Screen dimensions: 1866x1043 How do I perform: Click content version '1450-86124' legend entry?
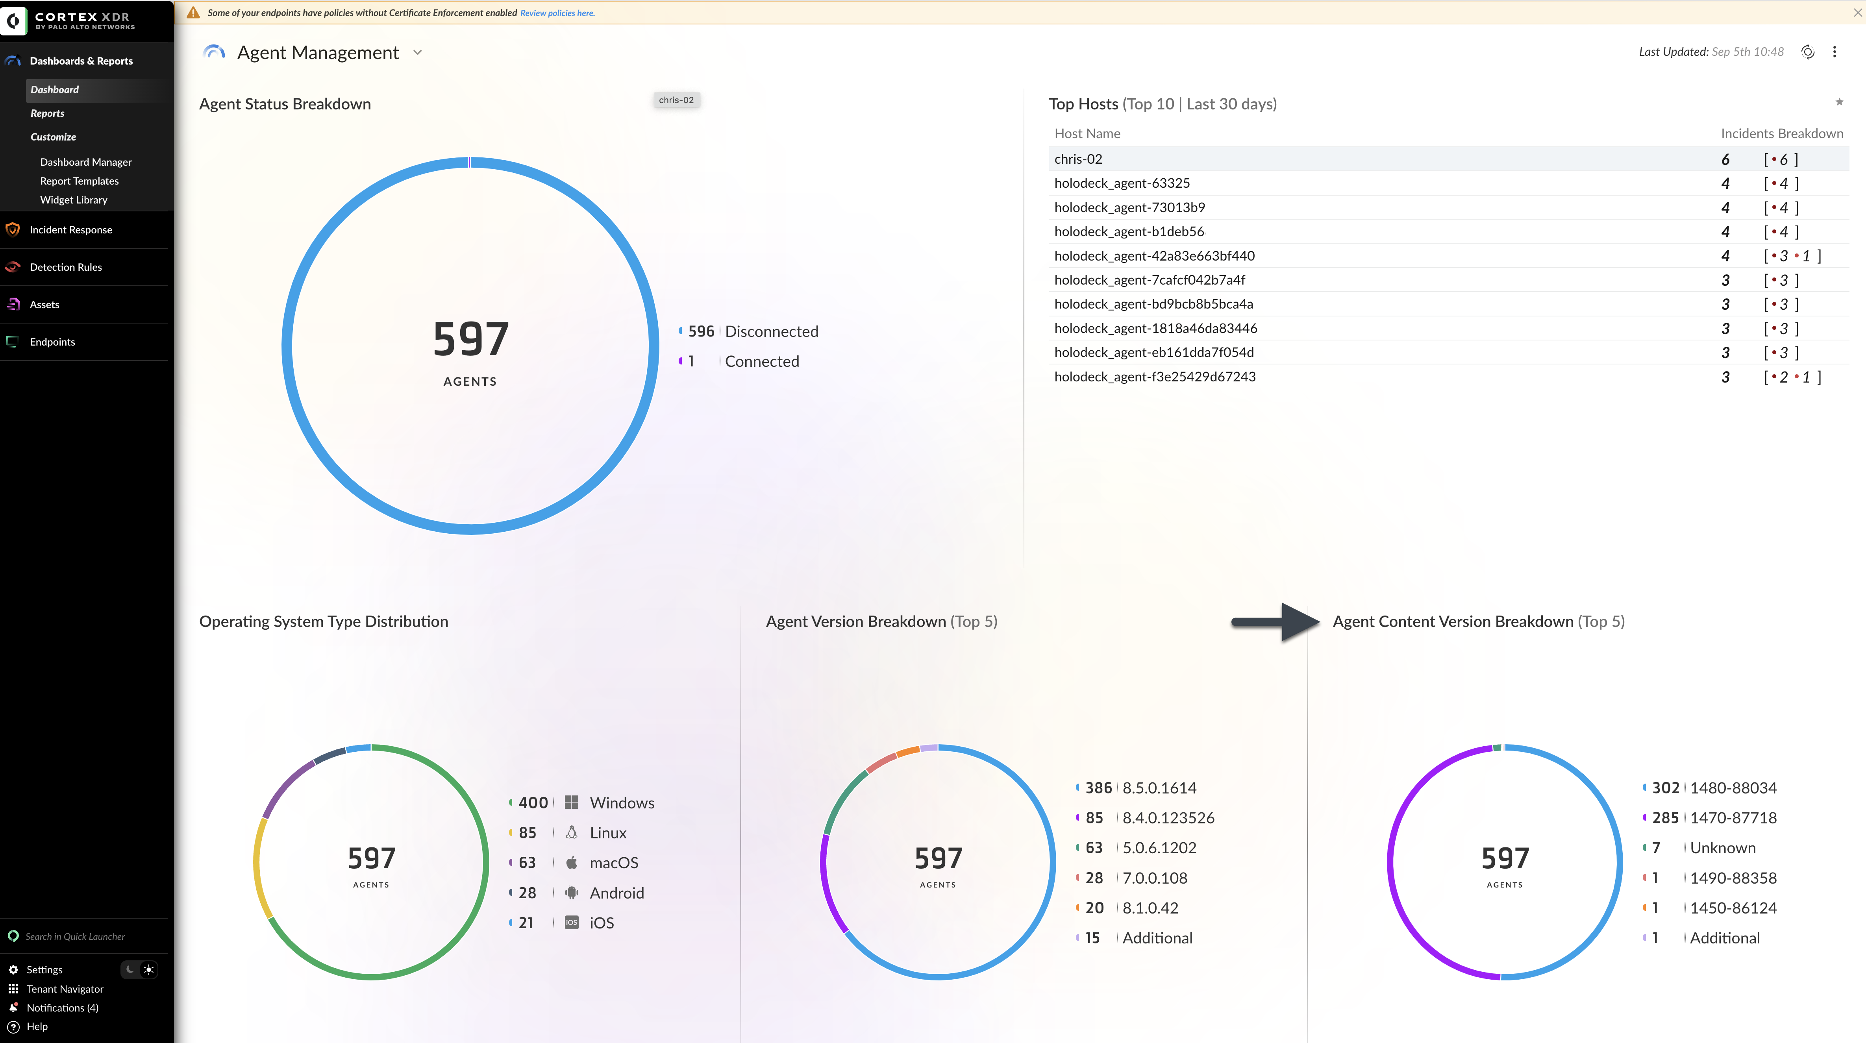point(1733,908)
